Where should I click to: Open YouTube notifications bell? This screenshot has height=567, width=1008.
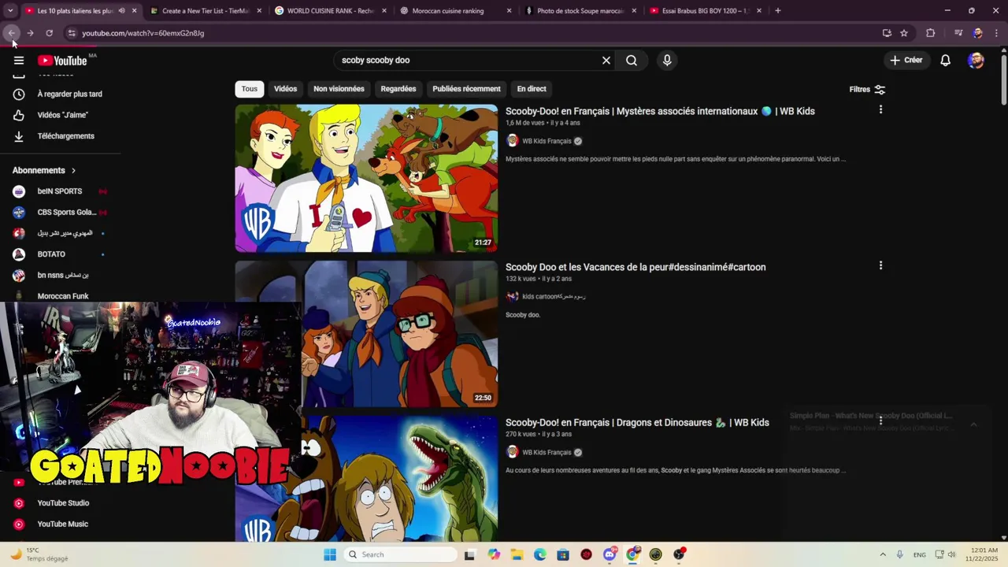click(x=946, y=61)
